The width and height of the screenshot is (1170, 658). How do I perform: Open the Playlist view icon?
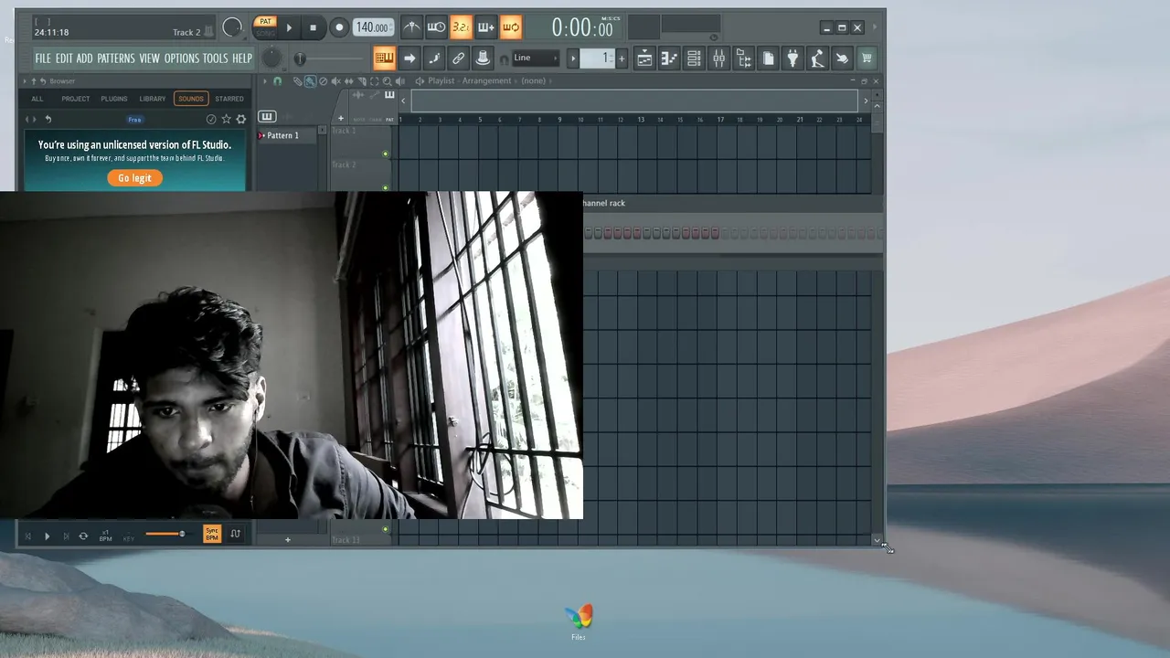point(644,58)
